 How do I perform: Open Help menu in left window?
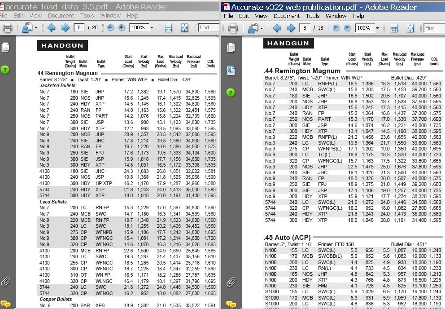click(x=132, y=15)
